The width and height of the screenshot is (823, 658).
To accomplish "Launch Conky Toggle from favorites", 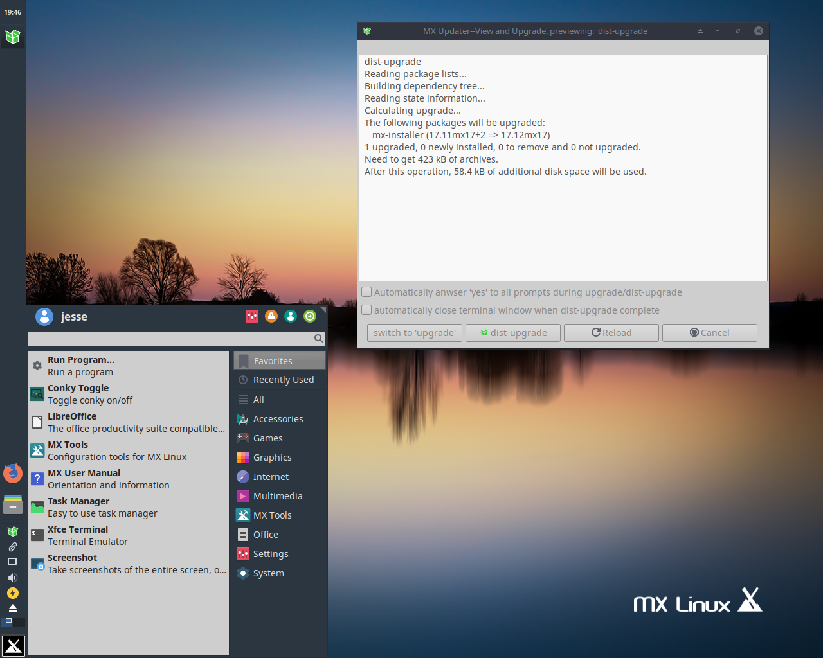I will point(129,394).
